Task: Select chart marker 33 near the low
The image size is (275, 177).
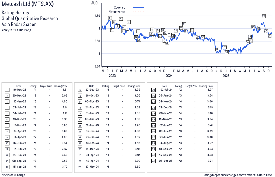Action: 227,52
